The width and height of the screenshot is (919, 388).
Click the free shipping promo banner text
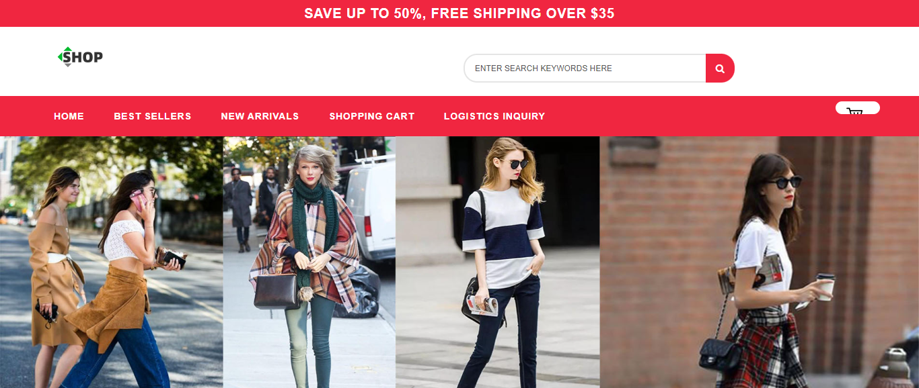(459, 13)
